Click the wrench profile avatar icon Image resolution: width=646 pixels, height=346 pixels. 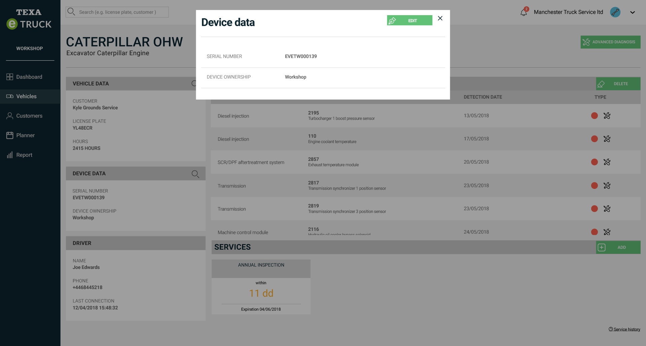(x=615, y=12)
